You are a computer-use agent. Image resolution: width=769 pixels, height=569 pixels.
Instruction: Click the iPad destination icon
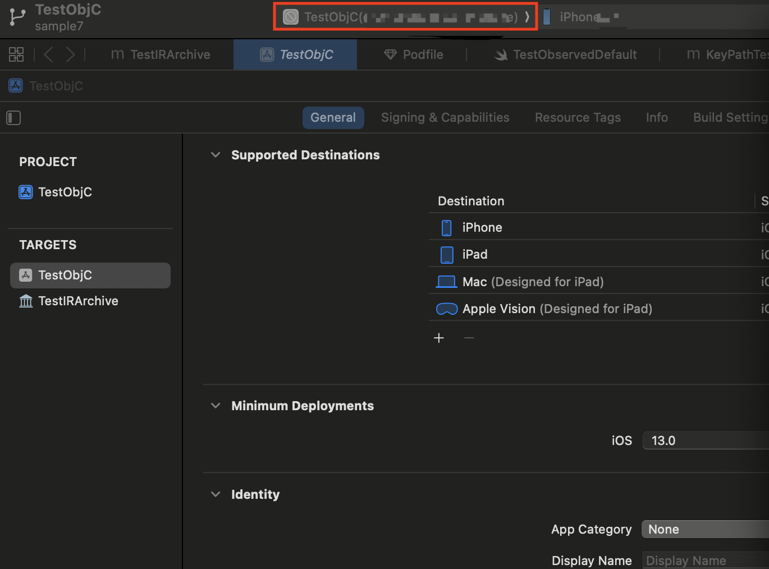tap(447, 255)
